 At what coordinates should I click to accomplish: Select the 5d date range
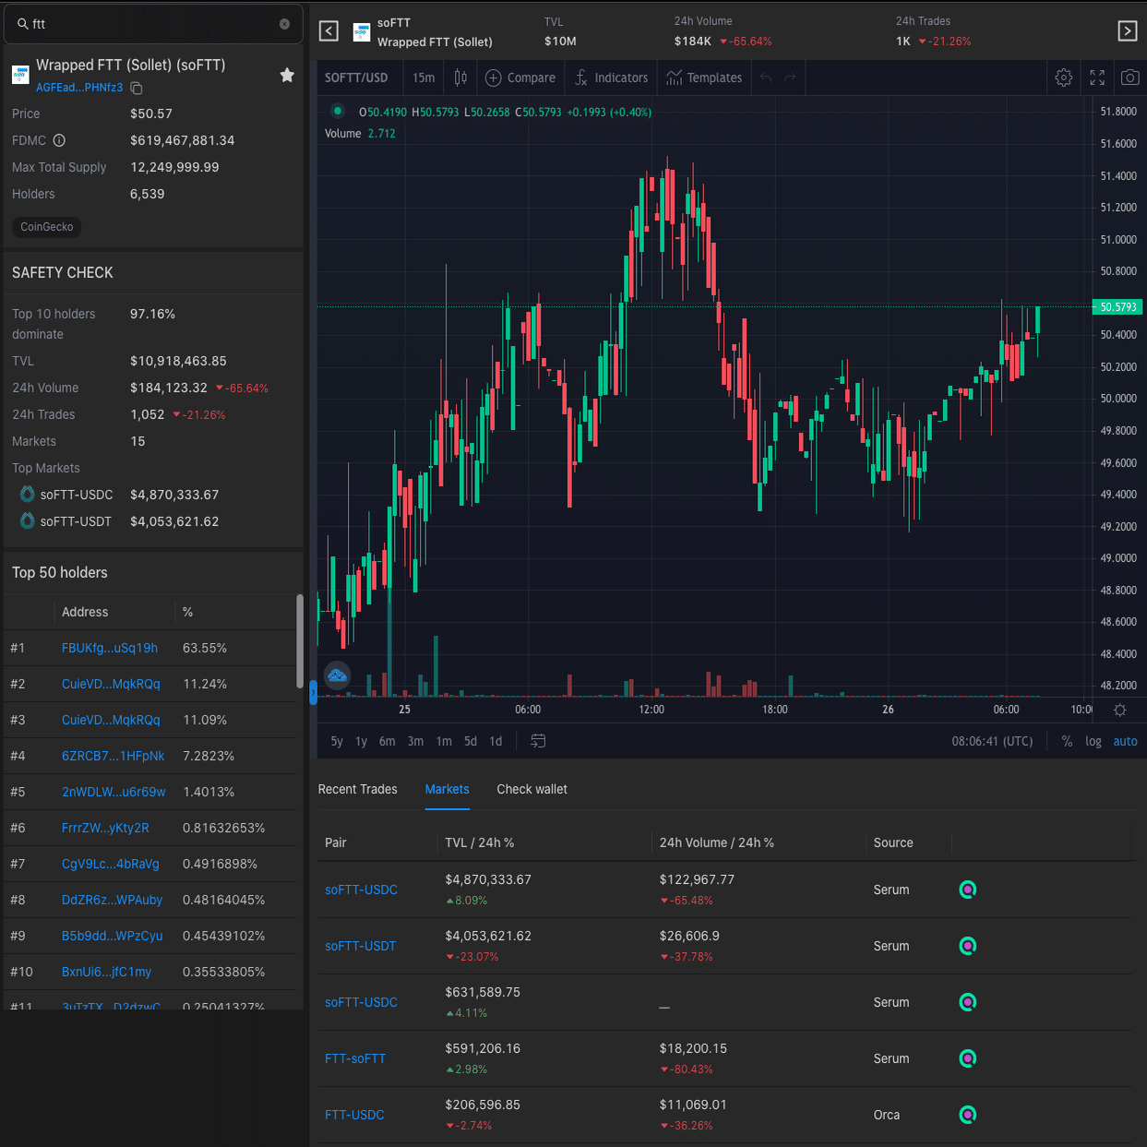coord(471,742)
